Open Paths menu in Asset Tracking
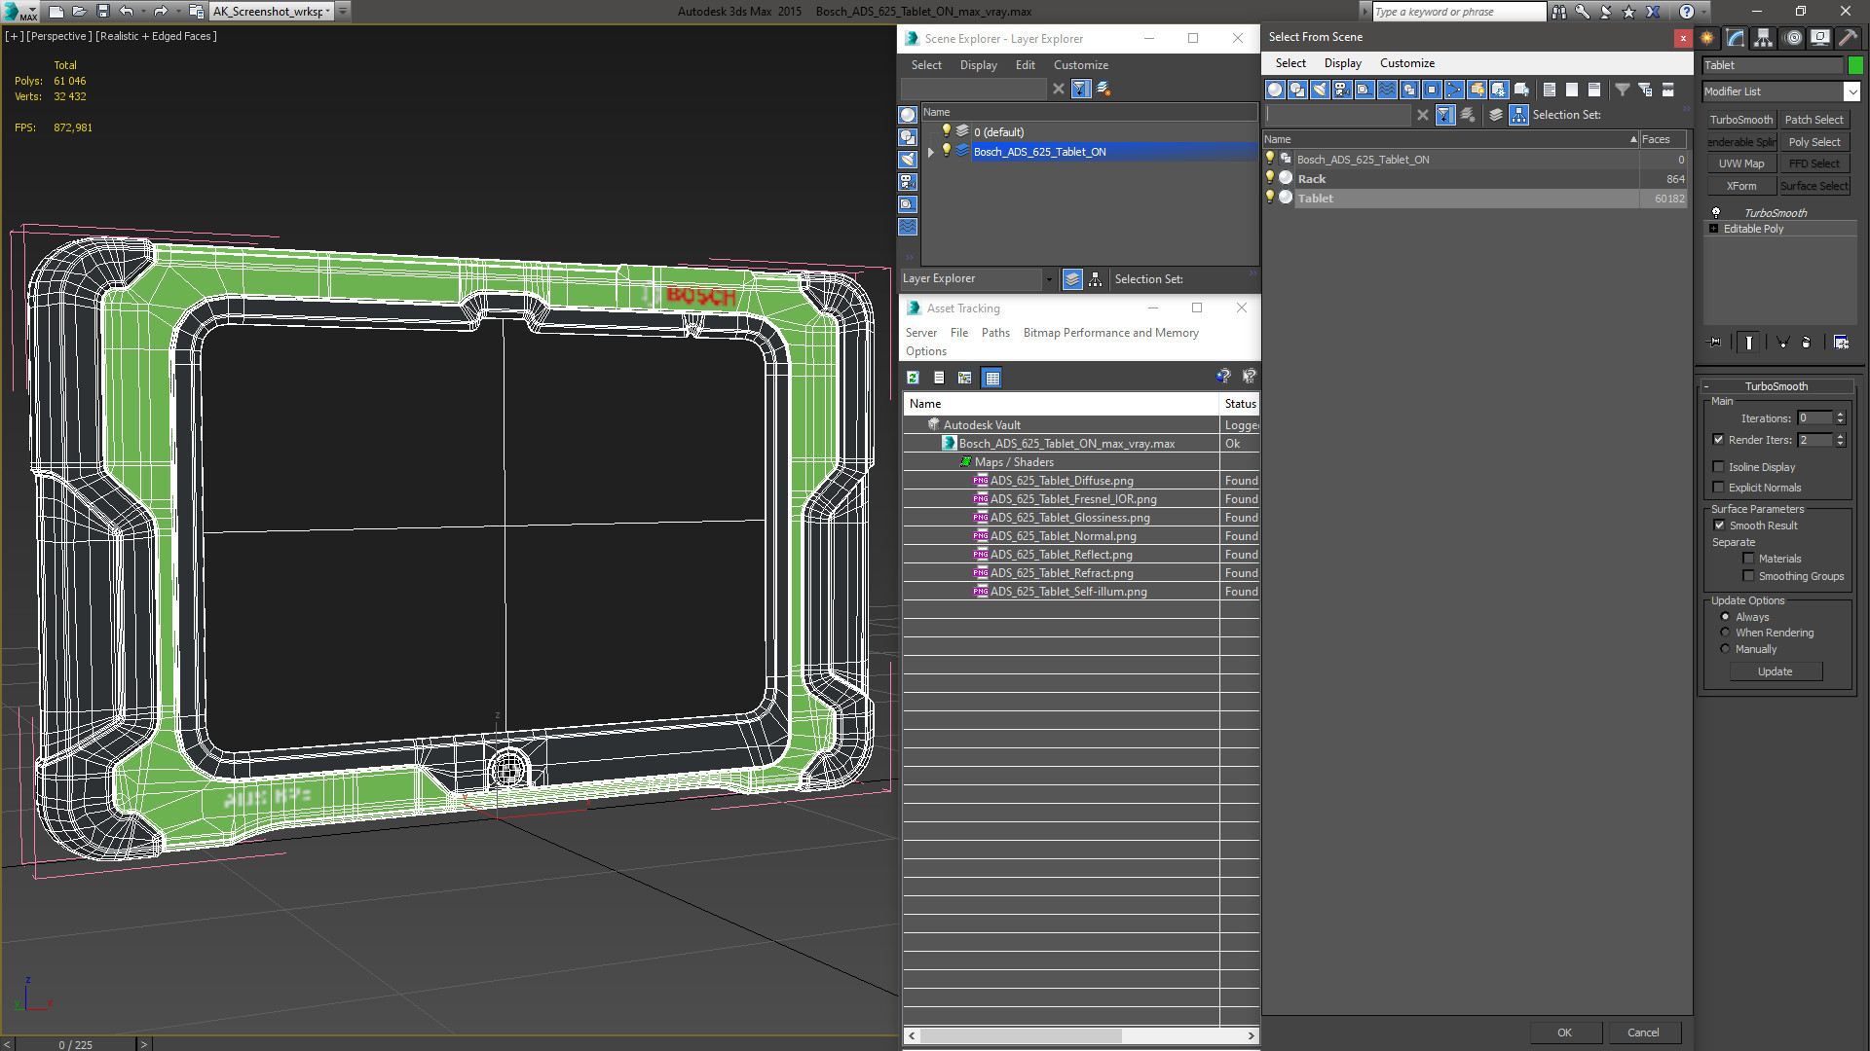The height and width of the screenshot is (1051, 1870). pos(995,333)
